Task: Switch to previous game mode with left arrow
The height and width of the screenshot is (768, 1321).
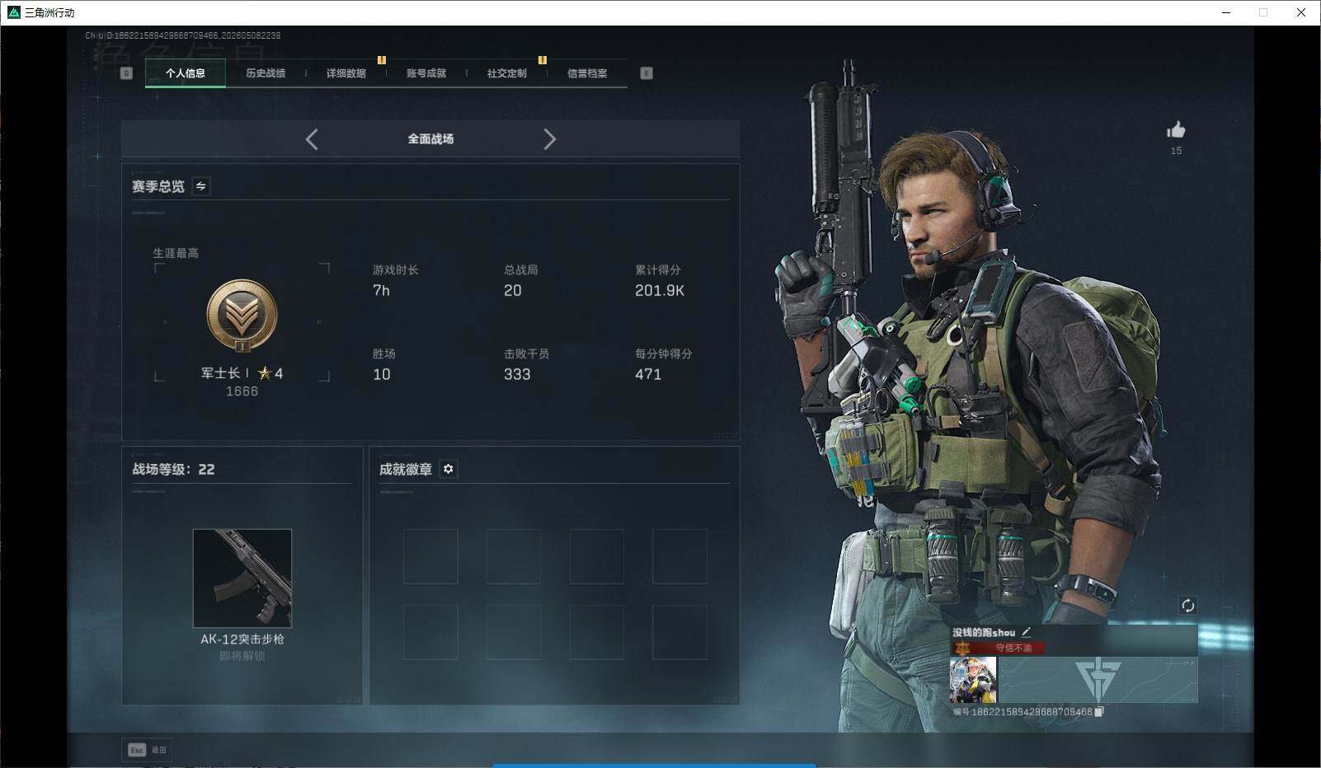Action: 312,139
